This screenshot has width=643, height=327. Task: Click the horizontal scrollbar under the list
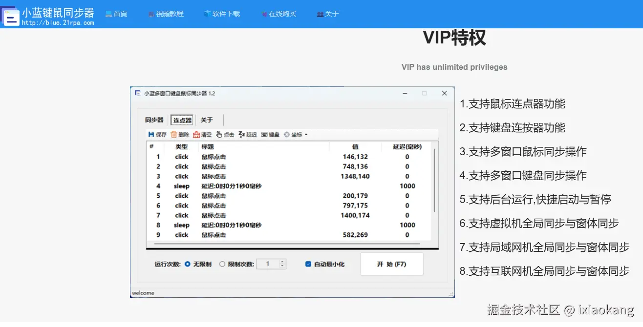click(x=287, y=243)
